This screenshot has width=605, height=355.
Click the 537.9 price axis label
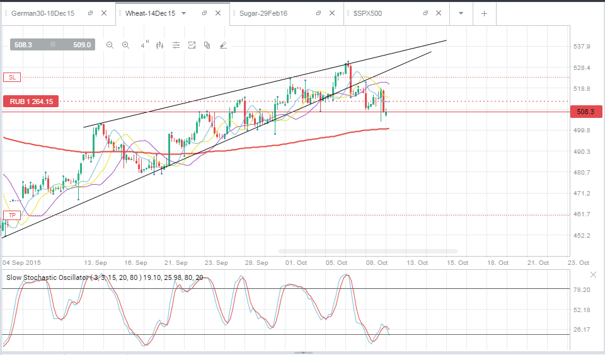[582, 46]
